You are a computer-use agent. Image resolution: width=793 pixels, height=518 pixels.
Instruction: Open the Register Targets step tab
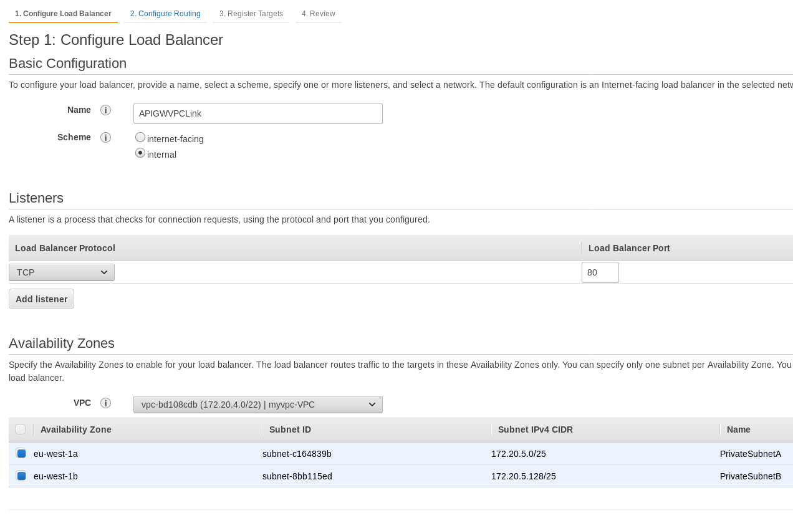click(x=251, y=13)
